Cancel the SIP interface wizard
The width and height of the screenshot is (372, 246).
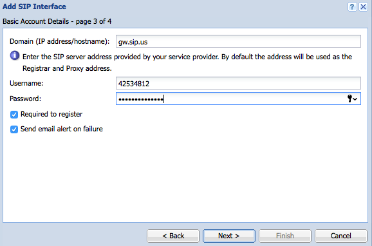click(341, 236)
